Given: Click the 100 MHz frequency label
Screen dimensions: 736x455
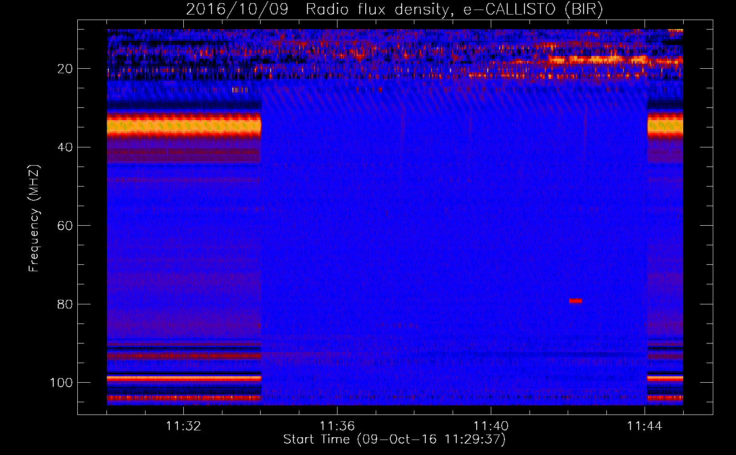Looking at the screenshot, I should (61, 383).
